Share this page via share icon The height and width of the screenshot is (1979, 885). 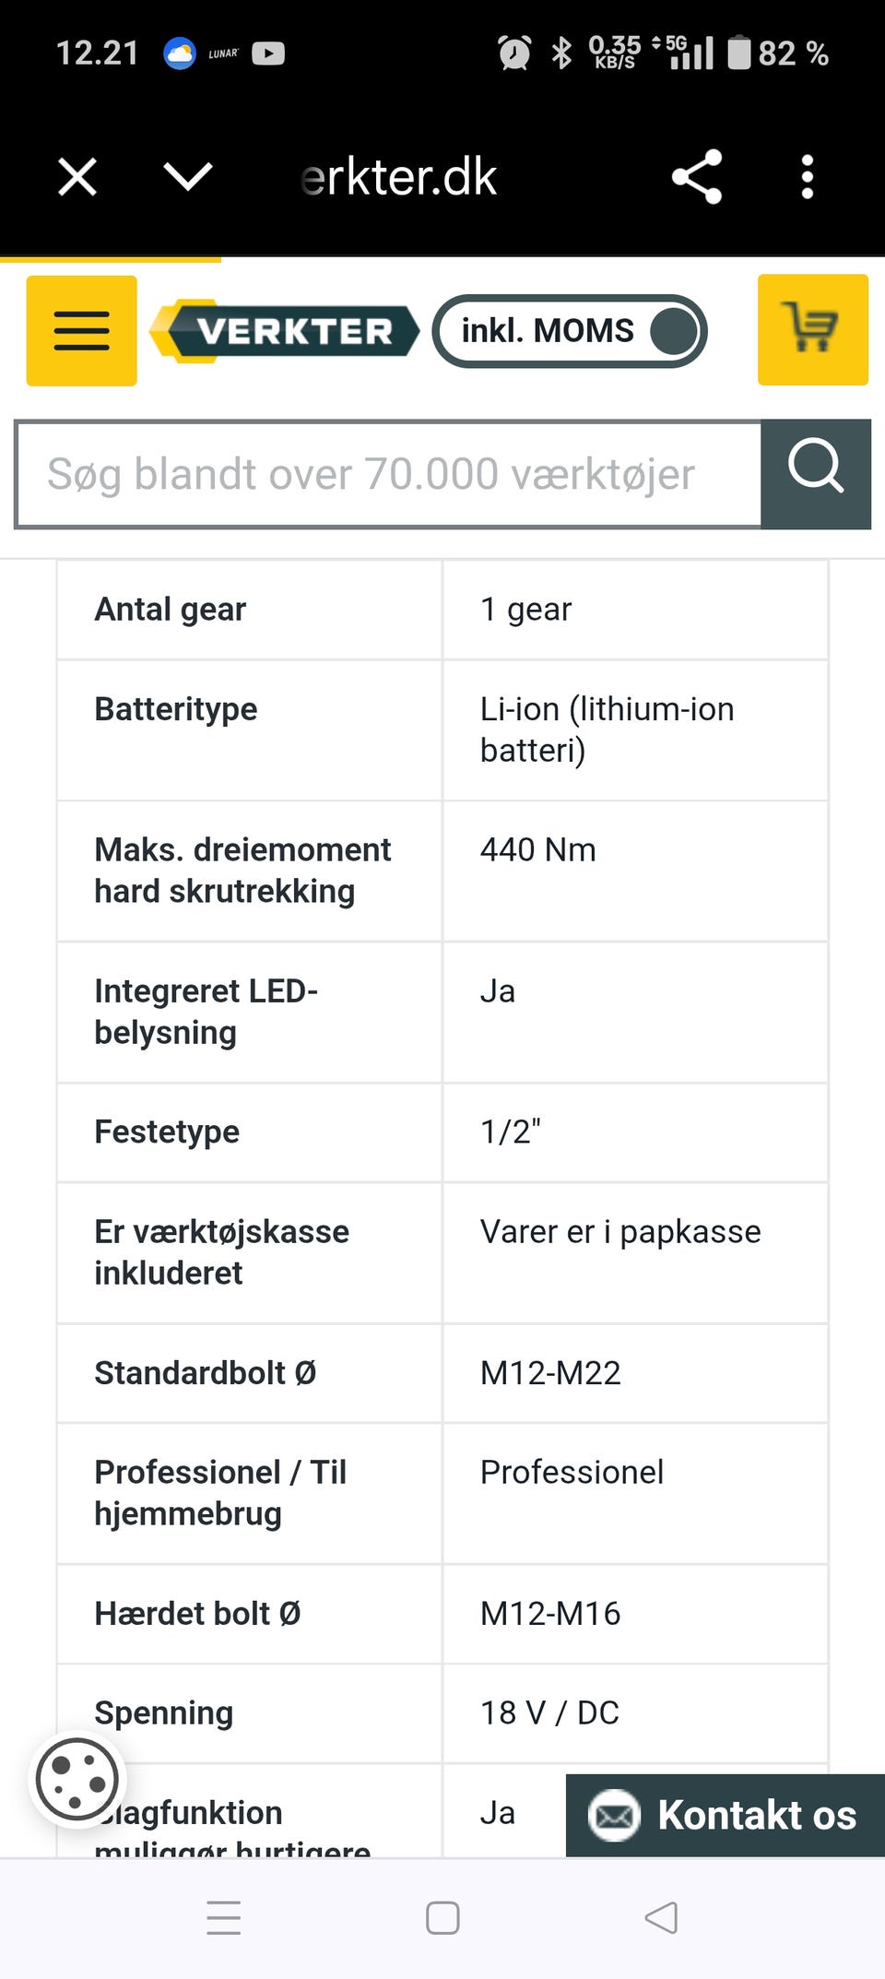point(697,176)
